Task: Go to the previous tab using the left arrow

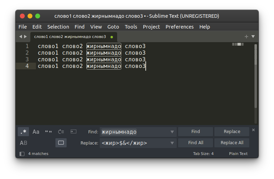Action: point(20,37)
